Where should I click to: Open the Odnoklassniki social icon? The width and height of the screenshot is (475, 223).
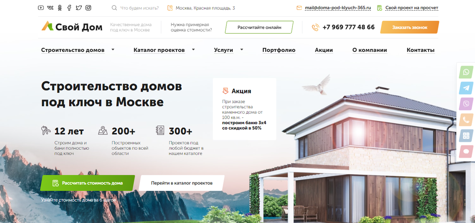60,8
